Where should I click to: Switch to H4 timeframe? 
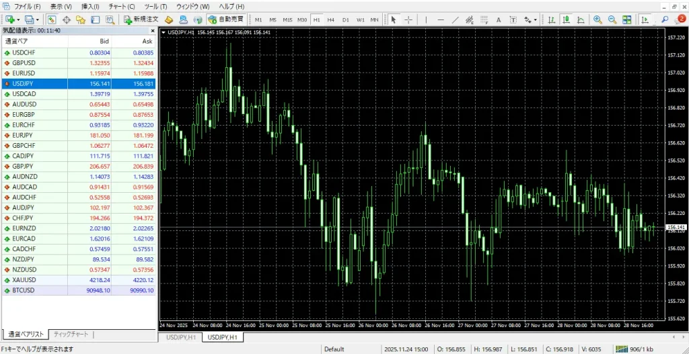click(x=330, y=19)
